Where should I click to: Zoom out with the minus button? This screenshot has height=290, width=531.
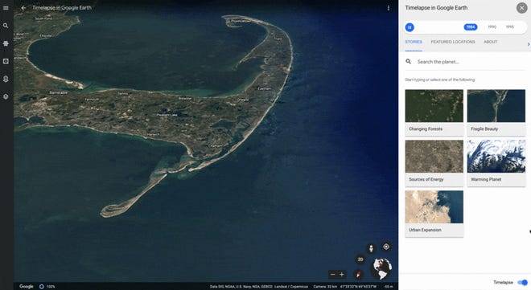click(332, 275)
